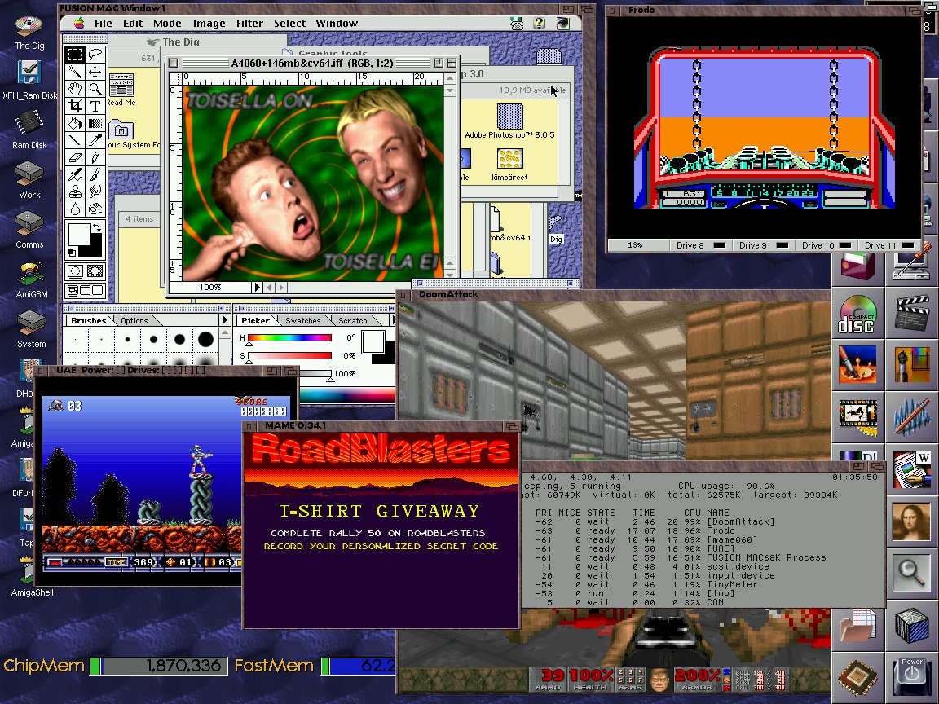Select the Zoom magnifier tool in Photoshop
Viewport: 939px width, 704px height.
(x=95, y=89)
